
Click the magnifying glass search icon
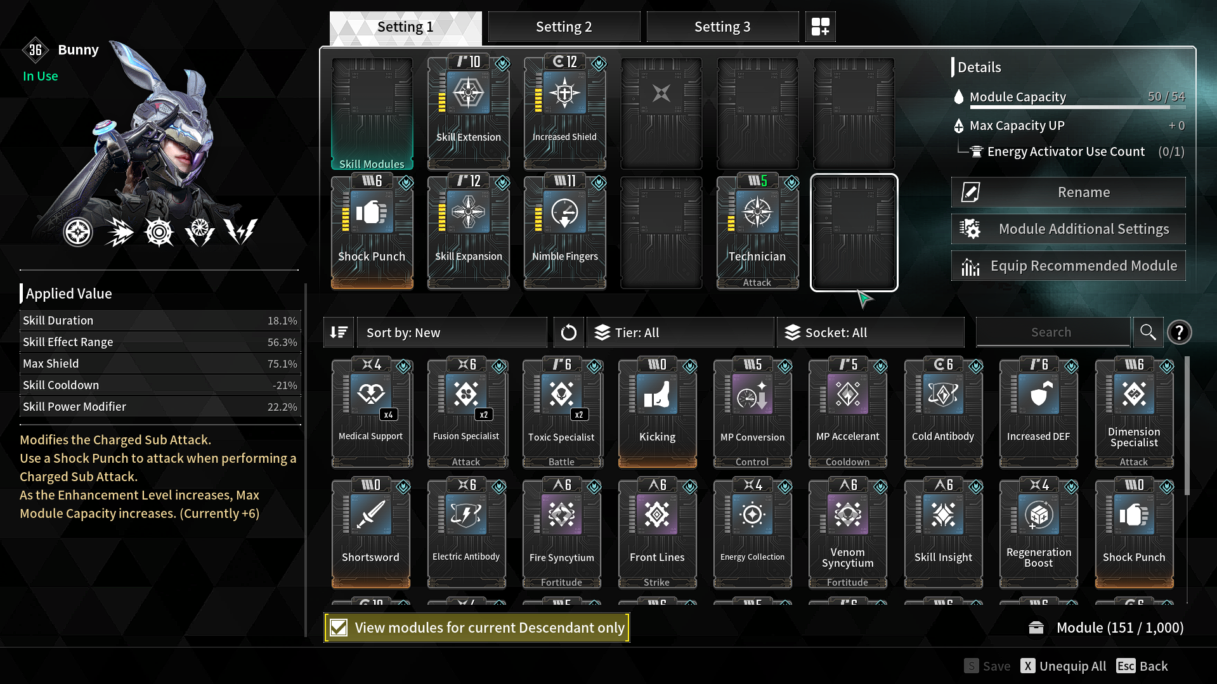click(x=1148, y=332)
